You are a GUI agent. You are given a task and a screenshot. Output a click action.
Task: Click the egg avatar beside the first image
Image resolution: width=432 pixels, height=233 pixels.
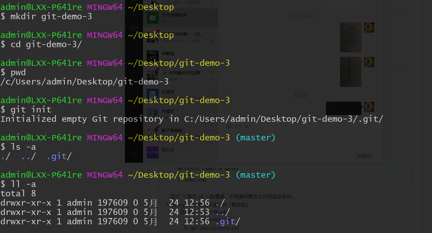click(x=369, y=28)
